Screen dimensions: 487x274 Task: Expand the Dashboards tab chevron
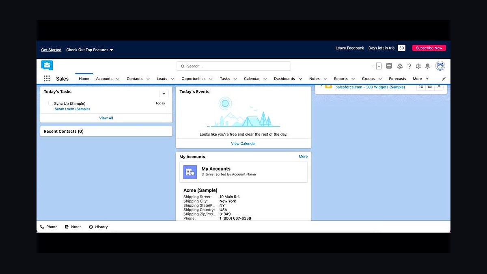pyautogui.click(x=300, y=79)
